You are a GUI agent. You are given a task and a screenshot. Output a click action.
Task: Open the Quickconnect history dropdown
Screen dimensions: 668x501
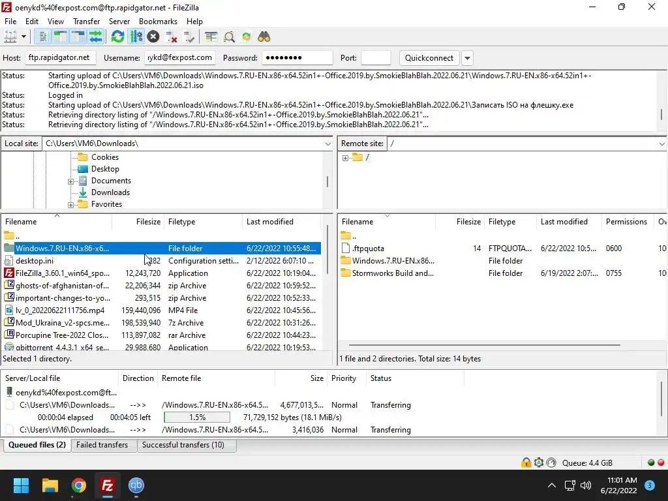pos(467,58)
